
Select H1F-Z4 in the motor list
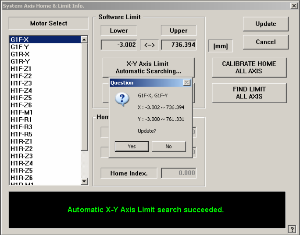[x=45, y=90]
